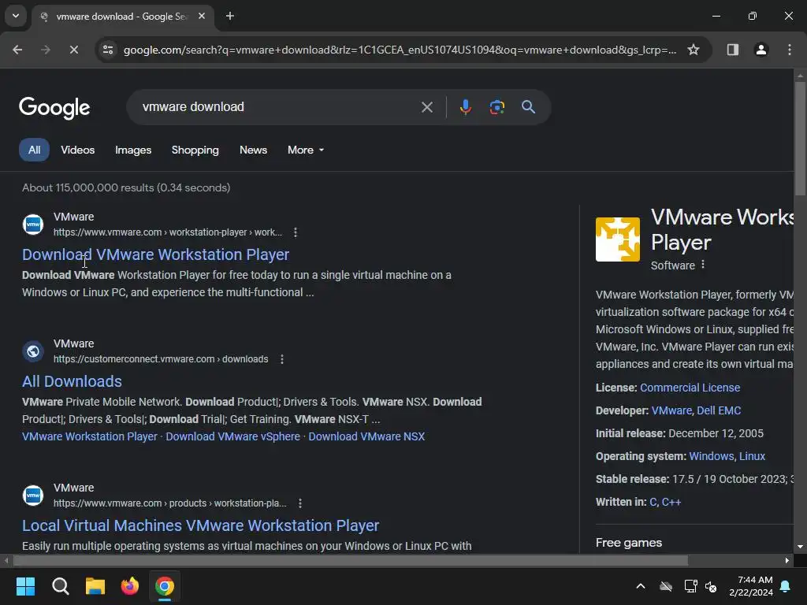Open Download VMware Workstation Player result

(155, 254)
